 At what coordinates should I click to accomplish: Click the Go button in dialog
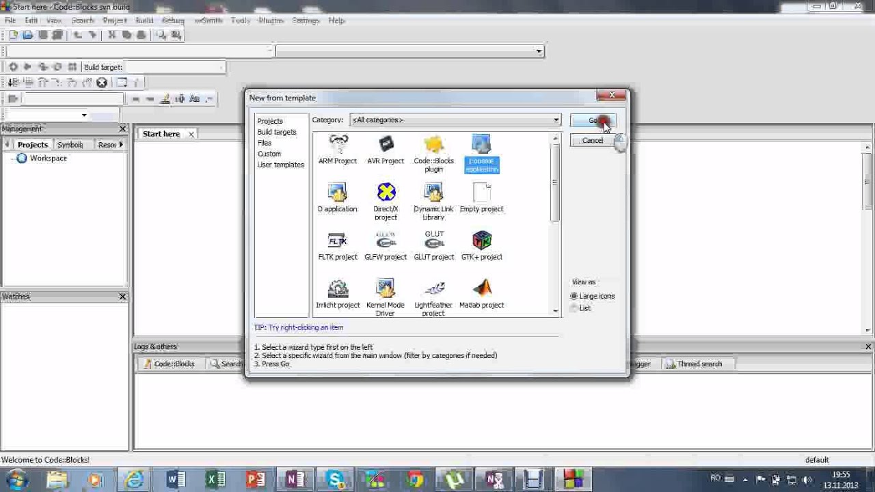(x=592, y=121)
